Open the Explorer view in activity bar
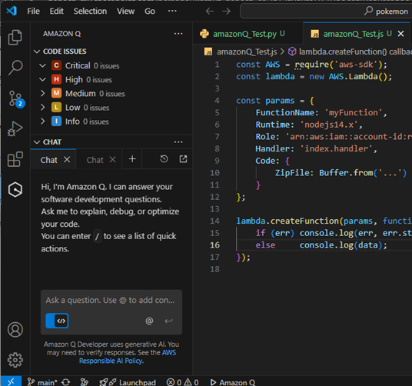Image resolution: width=412 pixels, height=386 pixels. [15, 38]
